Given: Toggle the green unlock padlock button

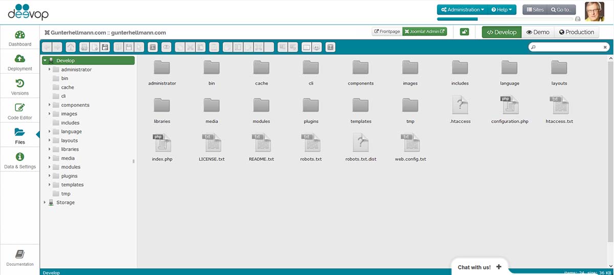Looking at the screenshot, I should pyautogui.click(x=465, y=32).
